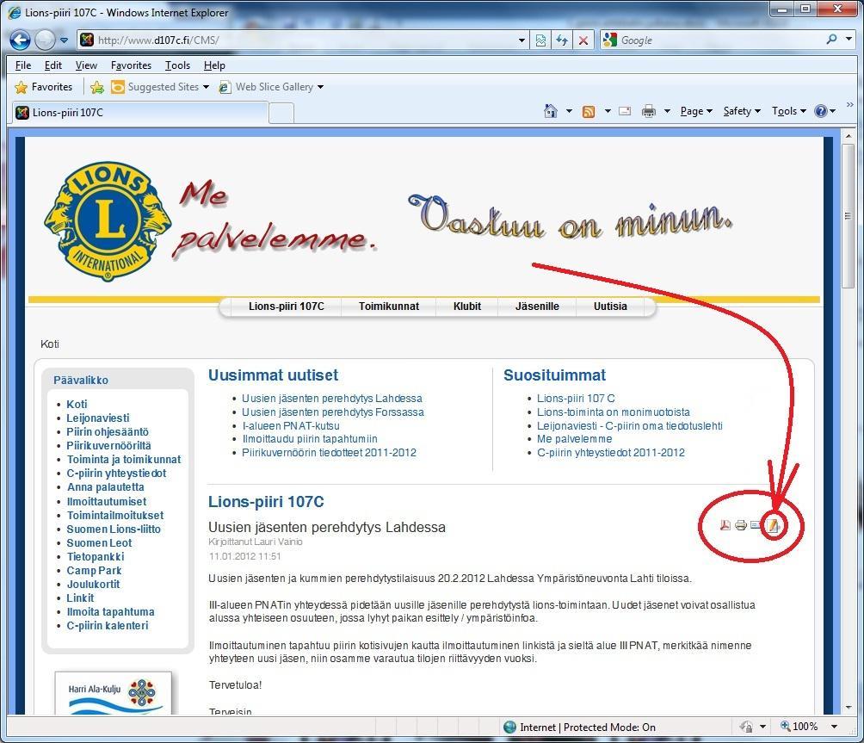Open the command bar Tools dropdown
Image resolution: width=864 pixels, height=743 pixels.
point(788,111)
